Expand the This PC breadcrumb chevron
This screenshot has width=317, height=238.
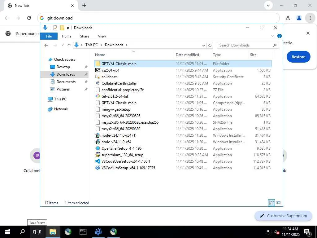pyautogui.click(x=101, y=45)
